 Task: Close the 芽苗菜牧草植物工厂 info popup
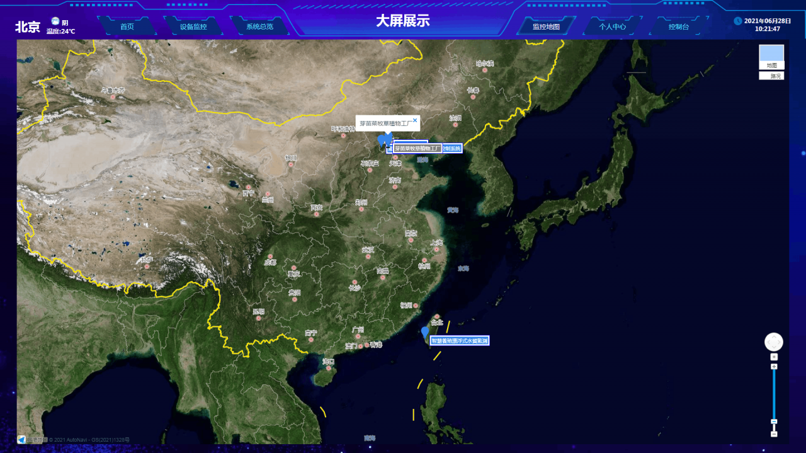click(415, 120)
